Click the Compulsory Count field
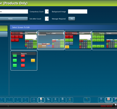Screen dimensions: 117x109 (x=47, y=12)
